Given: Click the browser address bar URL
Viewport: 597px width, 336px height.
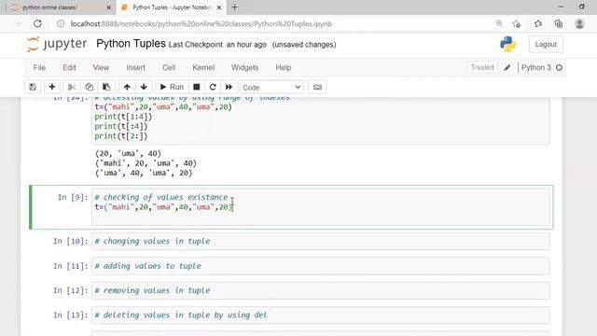Looking at the screenshot, I should [201, 23].
